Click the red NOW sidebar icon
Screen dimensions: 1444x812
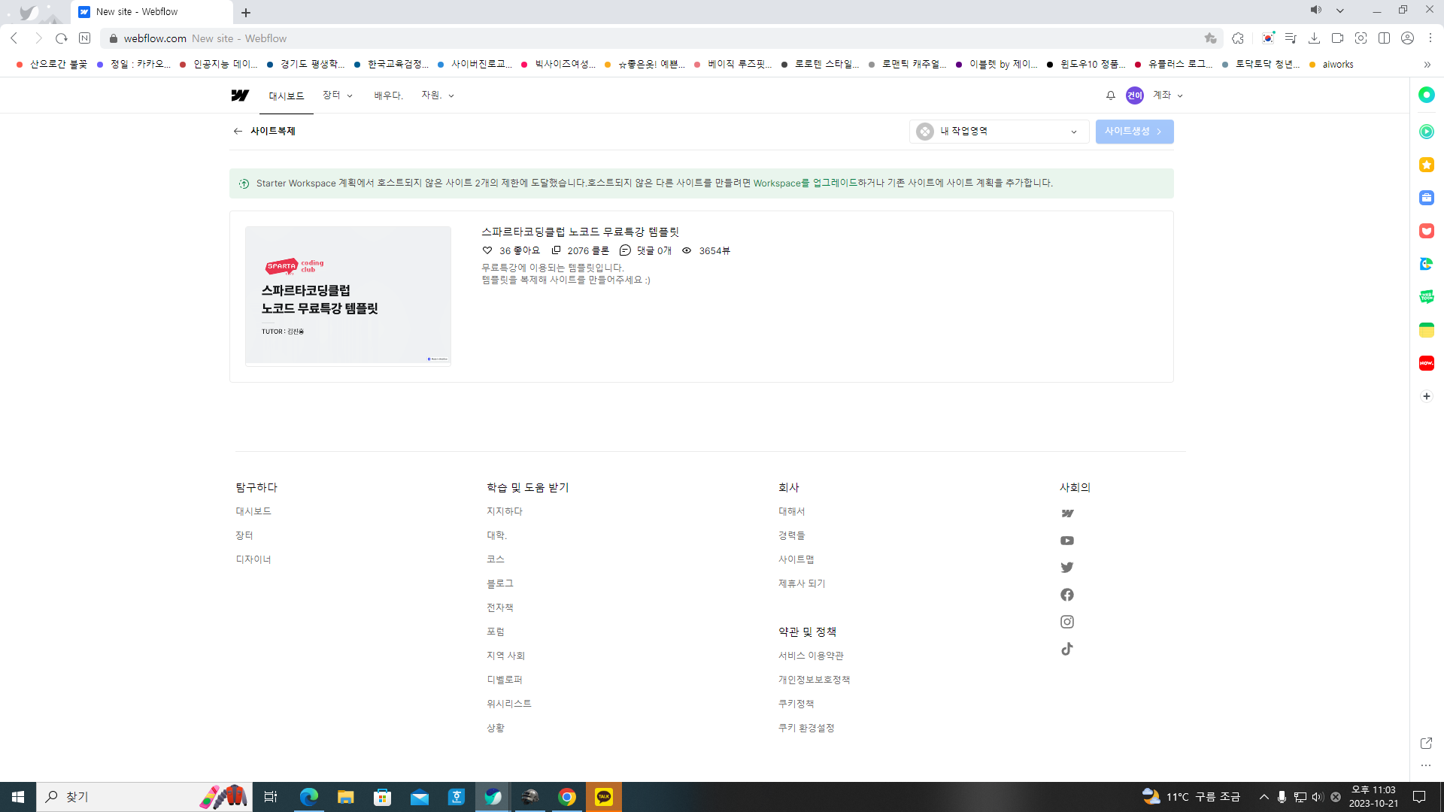pyautogui.click(x=1427, y=363)
